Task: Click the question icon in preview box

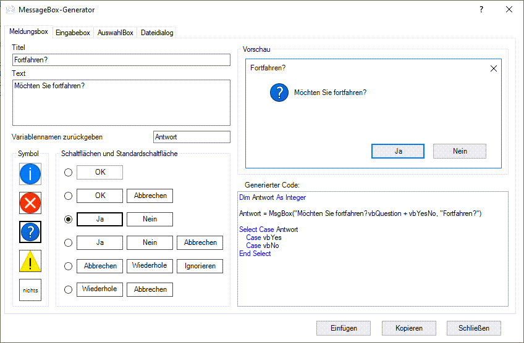Action: (279, 93)
